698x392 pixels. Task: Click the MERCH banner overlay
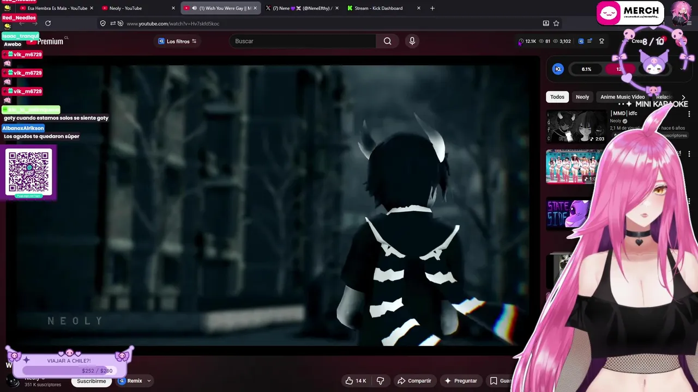pyautogui.click(x=630, y=13)
